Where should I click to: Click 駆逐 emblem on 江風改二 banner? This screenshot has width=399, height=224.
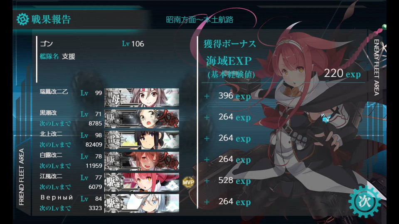(x=114, y=182)
